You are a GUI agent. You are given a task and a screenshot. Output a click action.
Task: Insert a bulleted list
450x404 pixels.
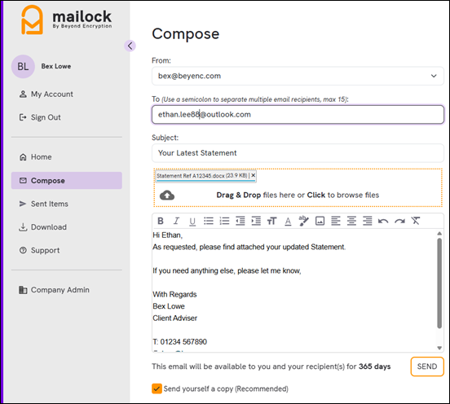click(209, 221)
